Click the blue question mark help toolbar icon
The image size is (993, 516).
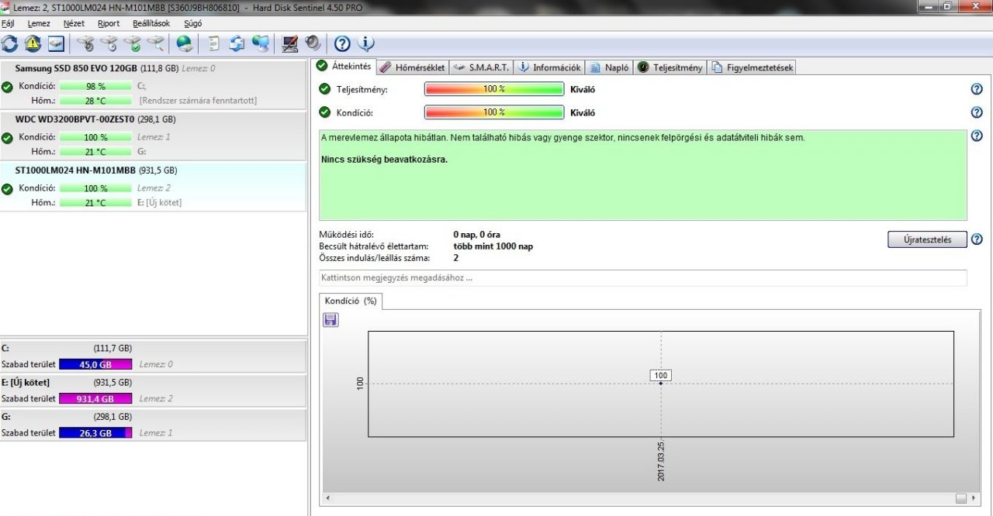(342, 43)
